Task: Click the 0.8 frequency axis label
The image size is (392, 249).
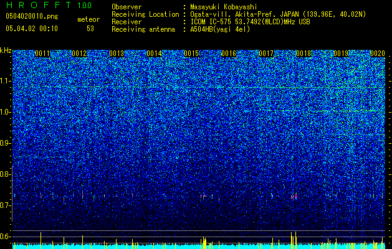Action: pos(6,174)
